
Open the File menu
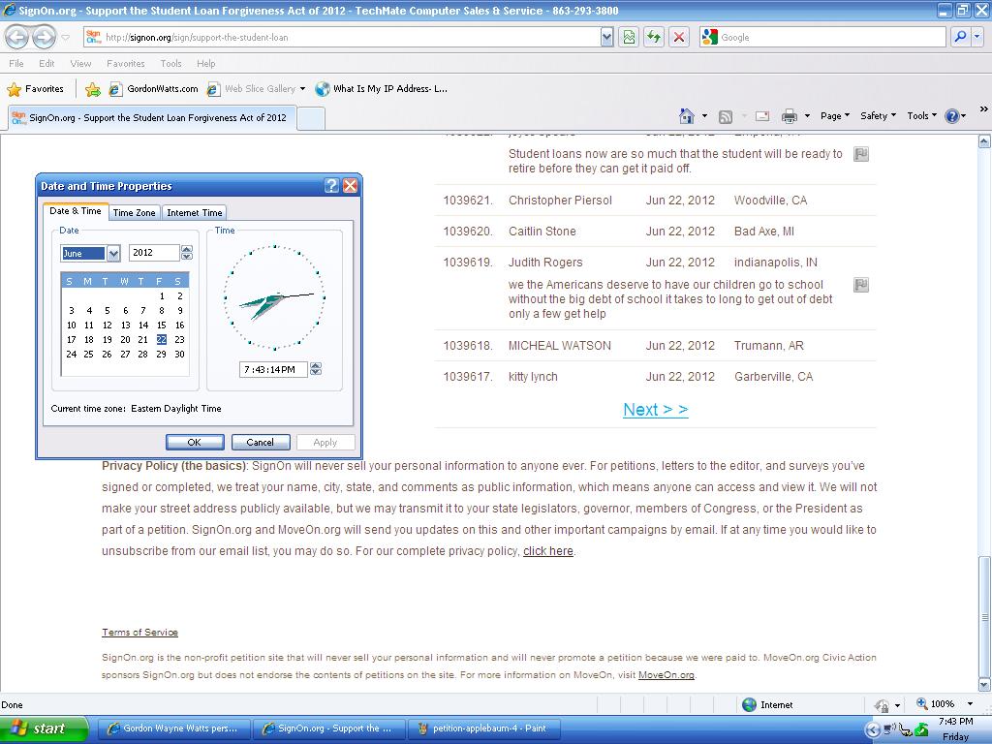(x=16, y=63)
